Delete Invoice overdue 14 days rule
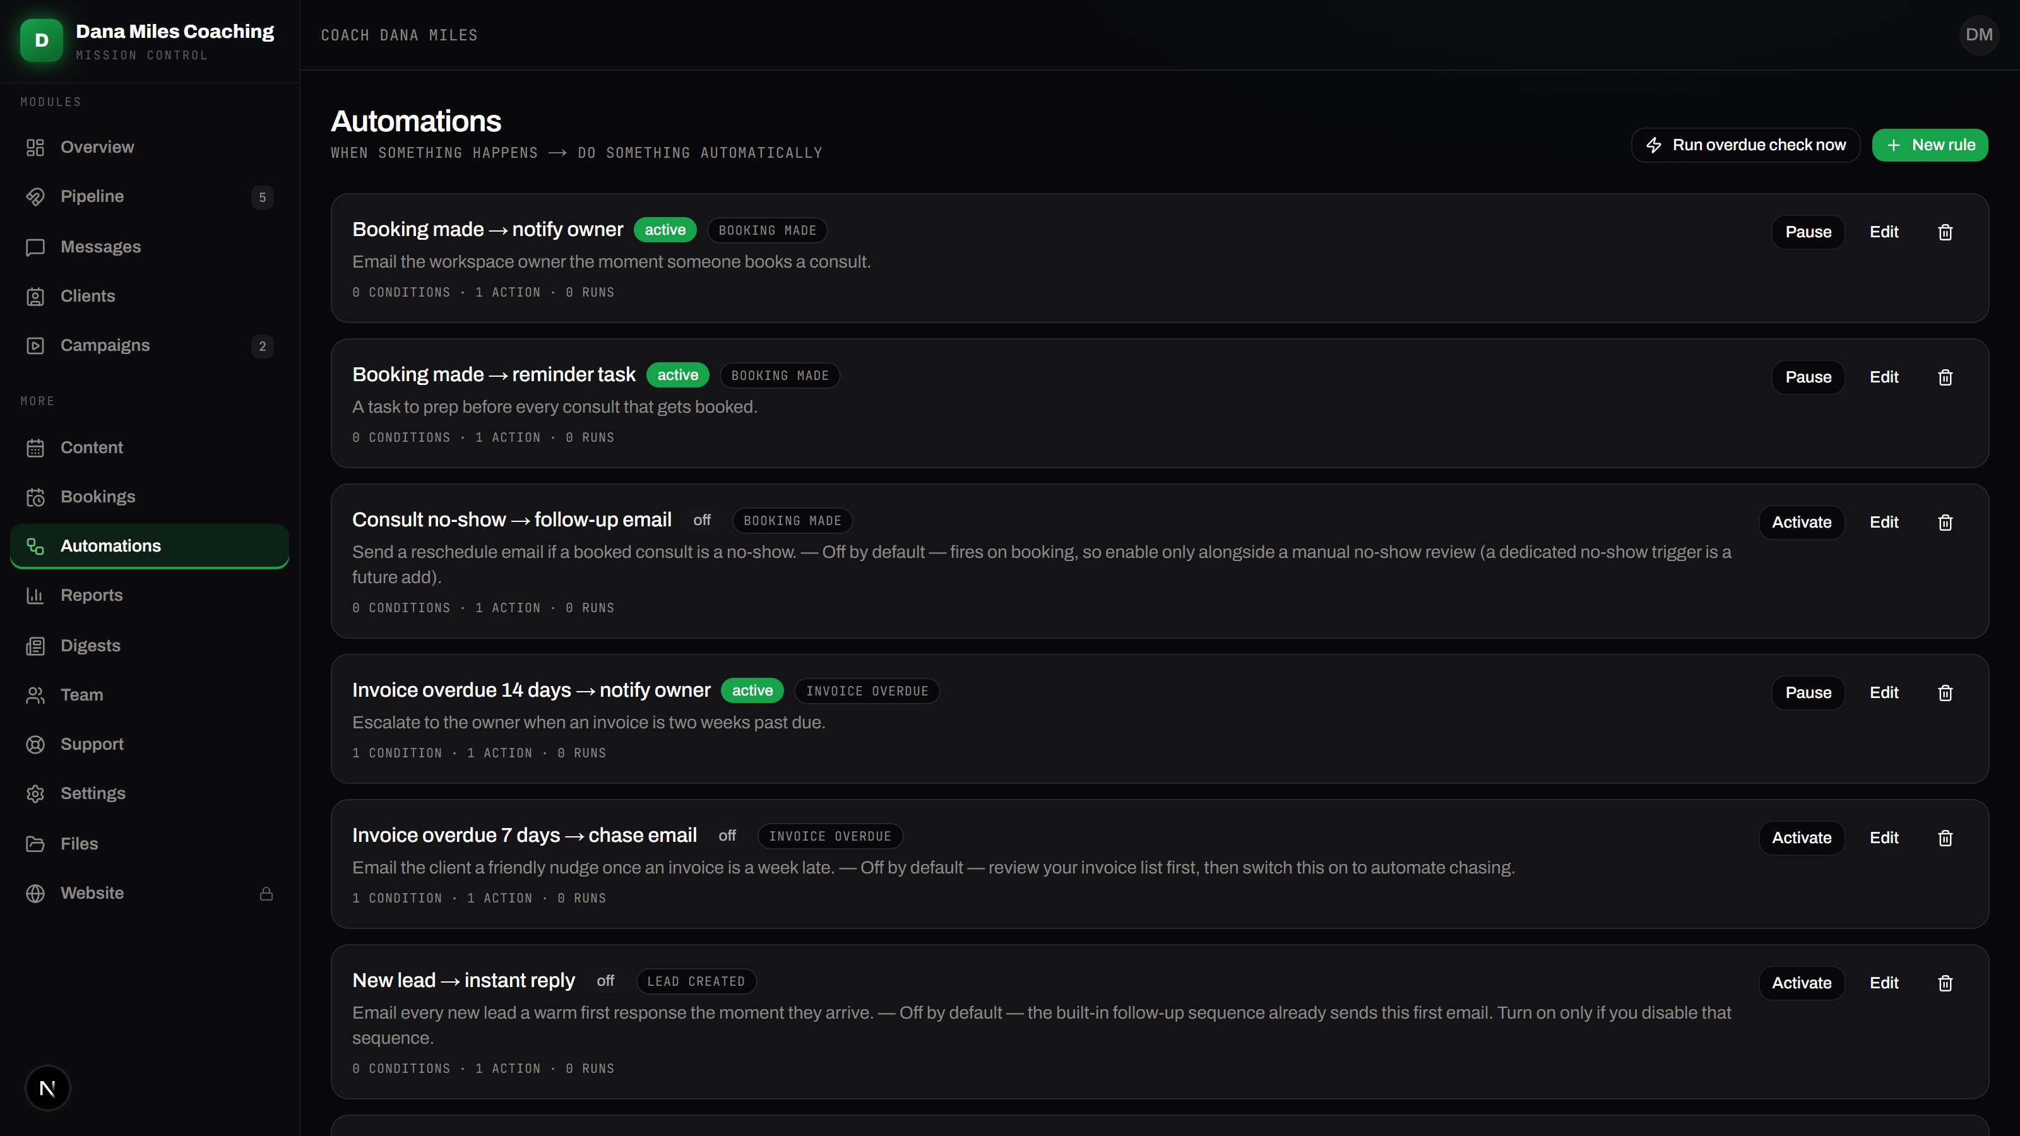The height and width of the screenshot is (1136, 2020). point(1945,692)
